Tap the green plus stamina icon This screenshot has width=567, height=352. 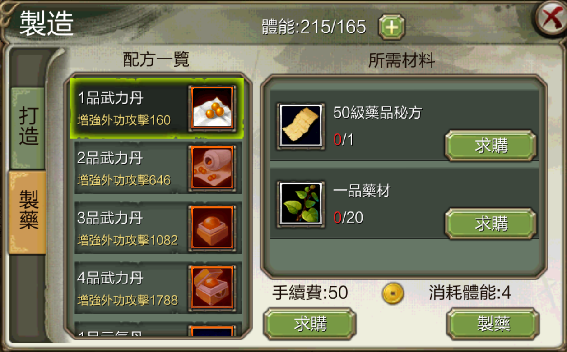pos(391,27)
